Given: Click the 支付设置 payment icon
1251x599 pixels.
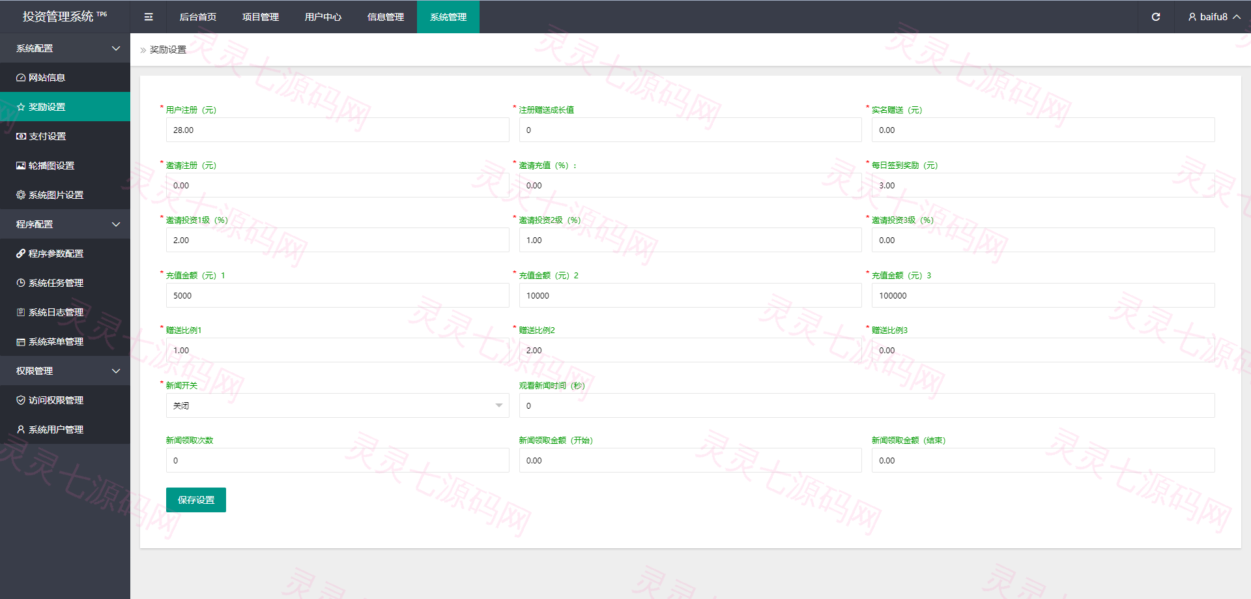Looking at the screenshot, I should click(x=21, y=136).
